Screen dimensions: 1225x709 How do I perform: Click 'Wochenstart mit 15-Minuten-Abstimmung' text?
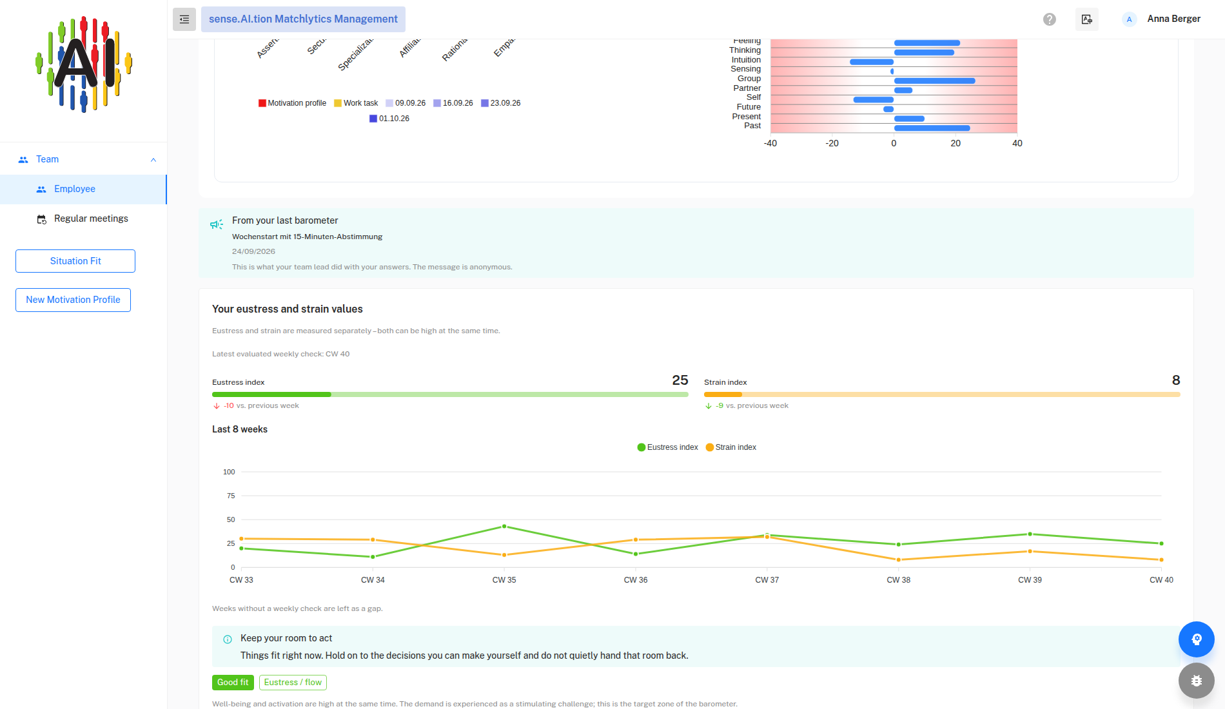[x=307, y=237]
